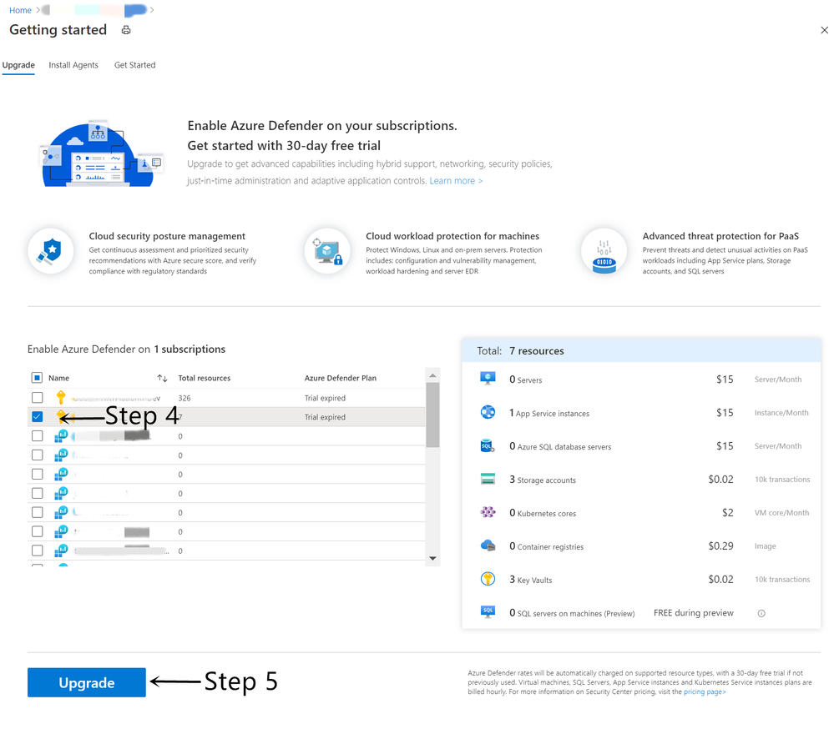Open the pricing page link
Viewport: 834px width, 729px height.
tap(705, 691)
